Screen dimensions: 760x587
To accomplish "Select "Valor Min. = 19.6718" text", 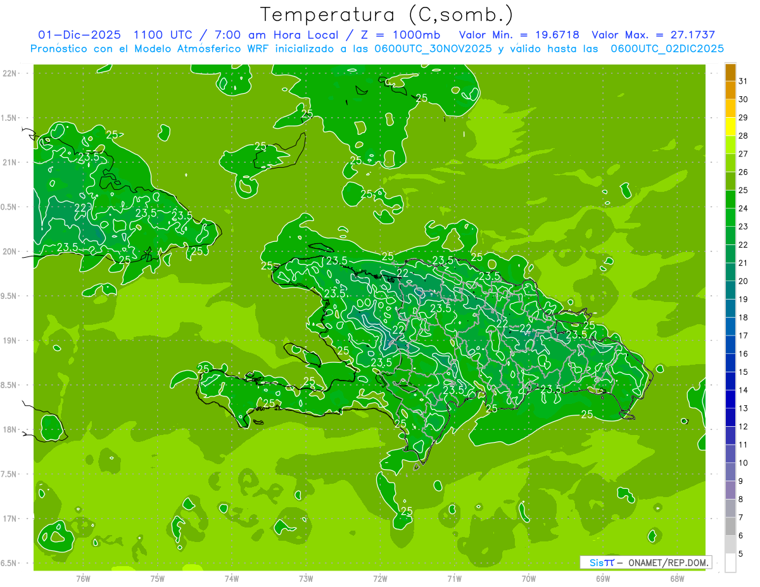I will point(519,35).
